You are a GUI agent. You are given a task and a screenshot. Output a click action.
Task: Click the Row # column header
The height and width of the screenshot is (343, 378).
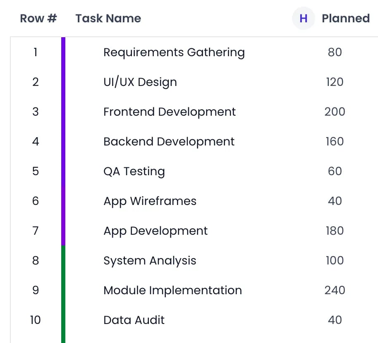tap(38, 18)
